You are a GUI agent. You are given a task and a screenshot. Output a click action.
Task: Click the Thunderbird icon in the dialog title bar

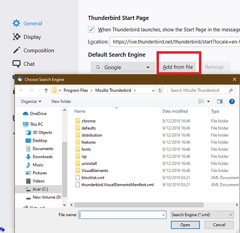coord(20,79)
